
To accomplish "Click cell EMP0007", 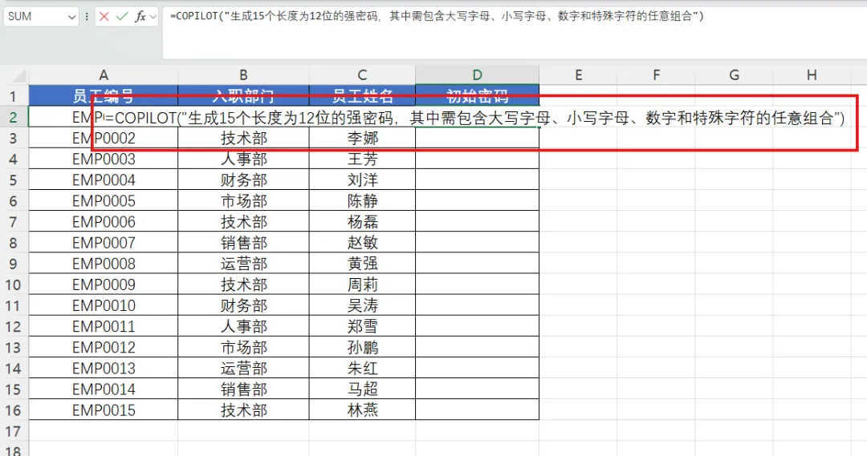I will (104, 243).
